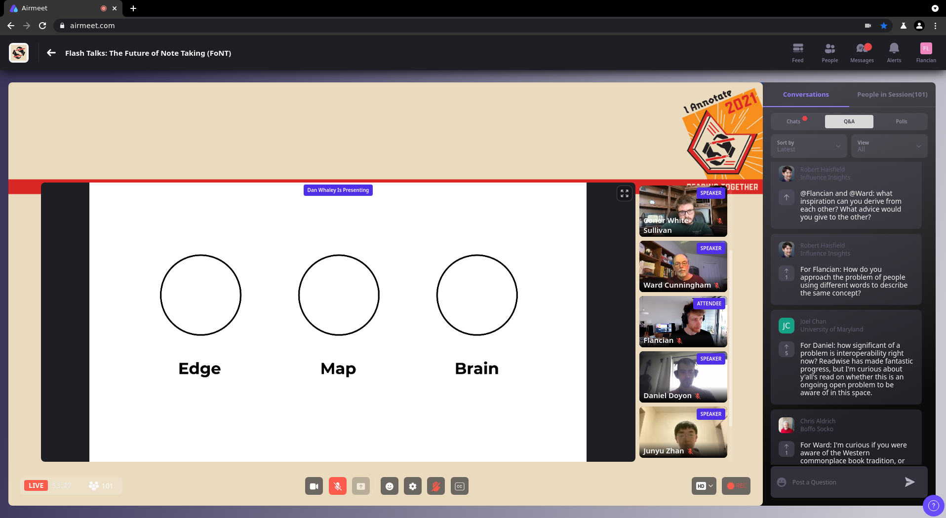Switch to People in Session tab
946x518 pixels.
point(892,94)
